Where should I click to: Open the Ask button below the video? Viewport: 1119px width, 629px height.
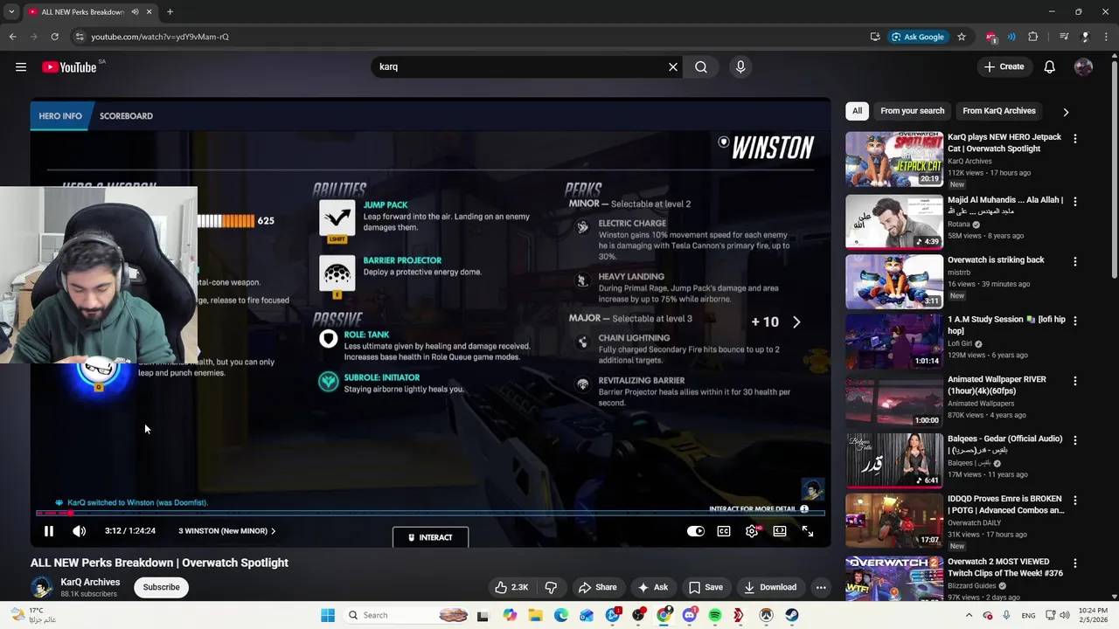pyautogui.click(x=653, y=587)
